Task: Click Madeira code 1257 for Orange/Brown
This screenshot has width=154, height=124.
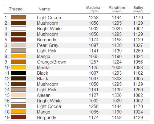Action: click(94, 62)
